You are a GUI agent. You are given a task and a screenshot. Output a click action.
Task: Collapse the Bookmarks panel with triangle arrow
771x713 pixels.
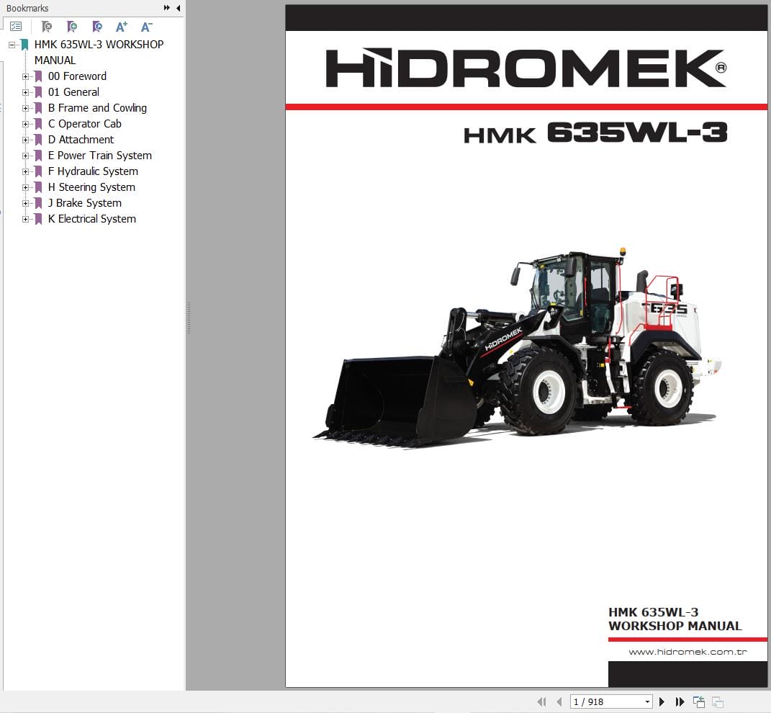(x=178, y=8)
